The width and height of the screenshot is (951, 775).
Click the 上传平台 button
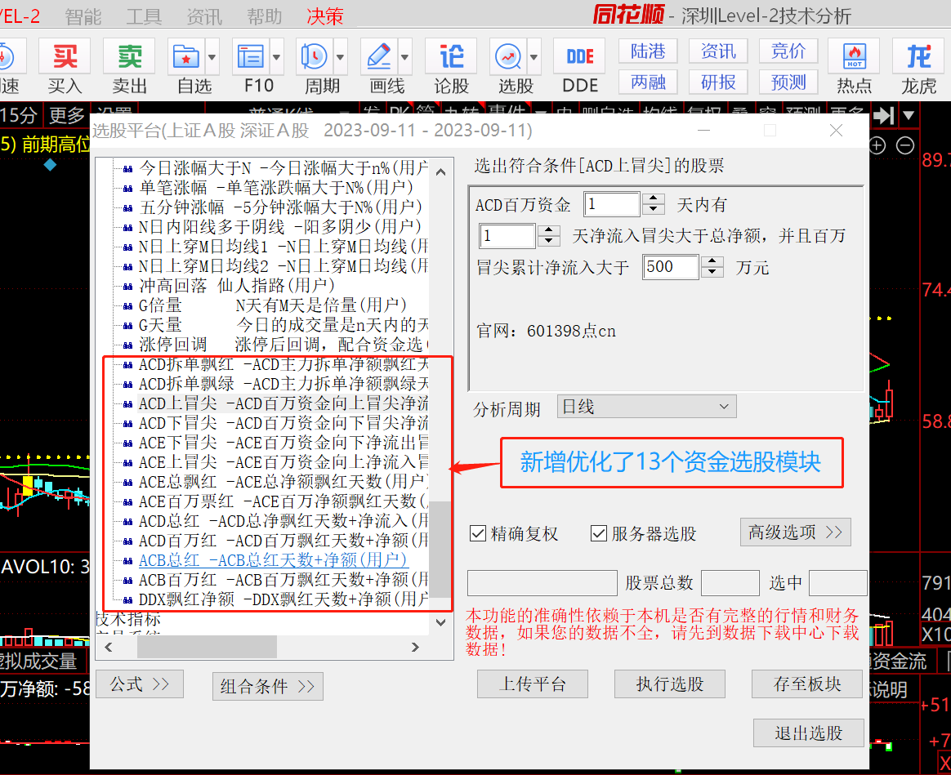(533, 684)
